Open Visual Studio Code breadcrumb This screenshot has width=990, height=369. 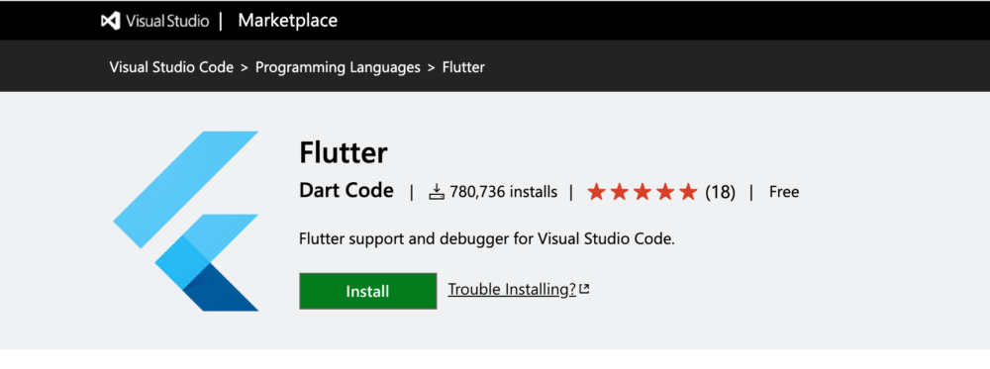(x=171, y=67)
